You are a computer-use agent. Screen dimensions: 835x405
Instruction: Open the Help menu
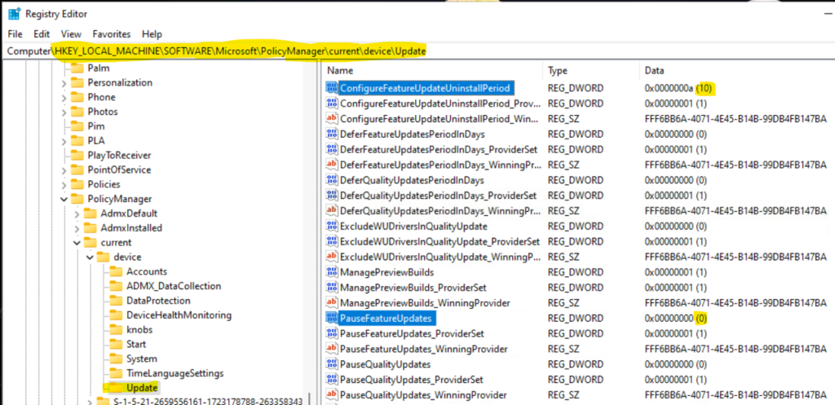(152, 34)
